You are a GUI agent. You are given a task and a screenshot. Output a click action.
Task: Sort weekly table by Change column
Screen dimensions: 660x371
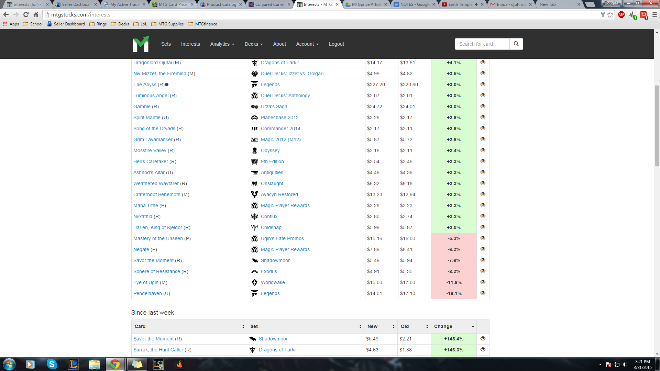point(454,326)
